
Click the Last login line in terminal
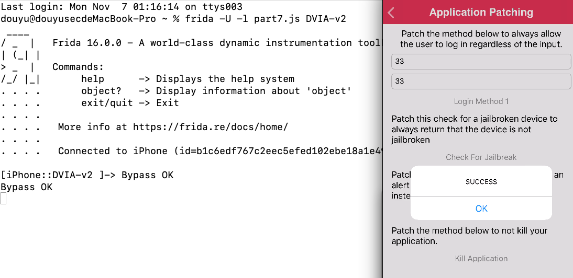tap(122, 7)
